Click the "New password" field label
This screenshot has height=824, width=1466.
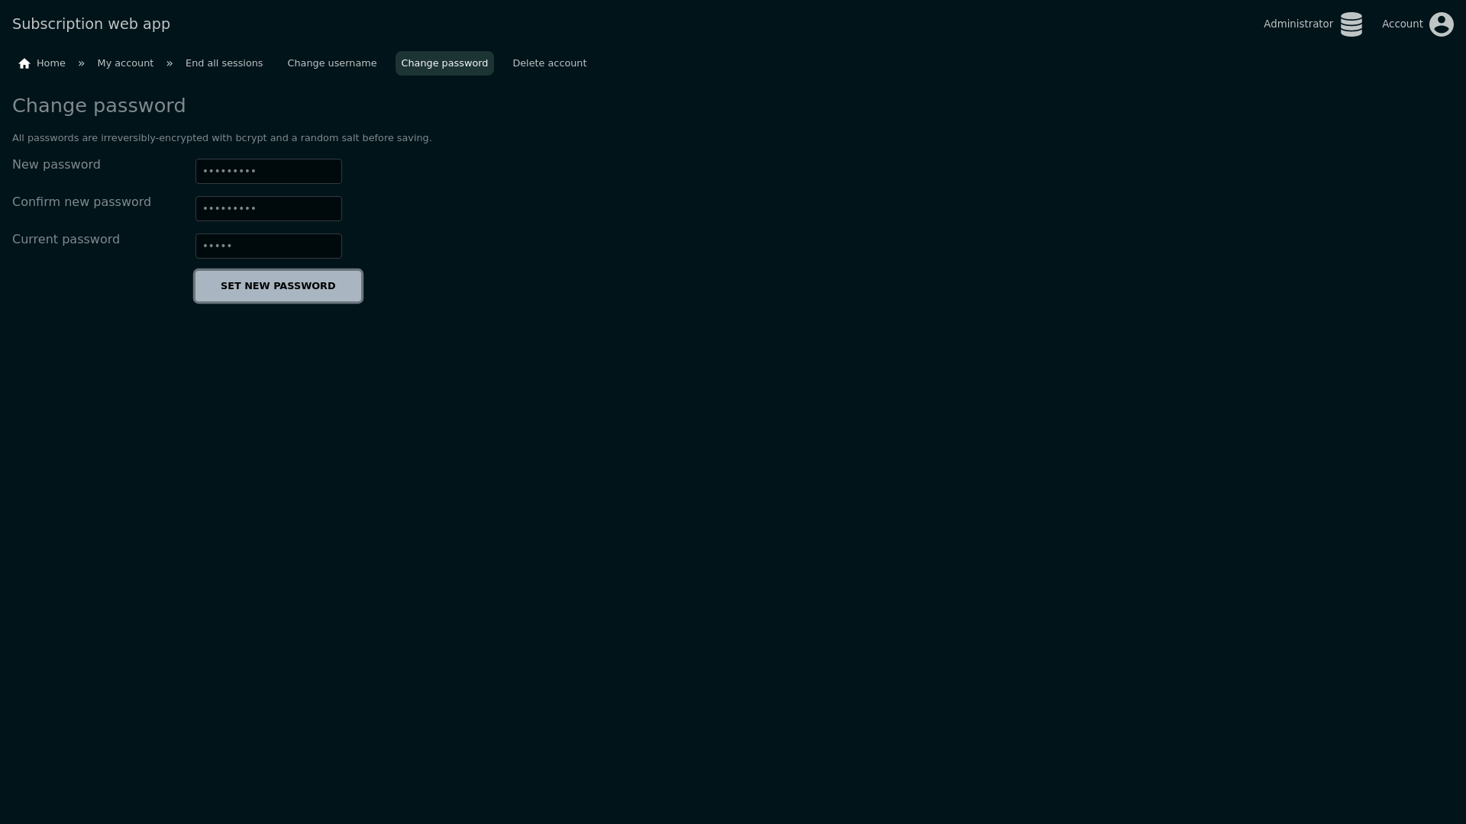(56, 165)
